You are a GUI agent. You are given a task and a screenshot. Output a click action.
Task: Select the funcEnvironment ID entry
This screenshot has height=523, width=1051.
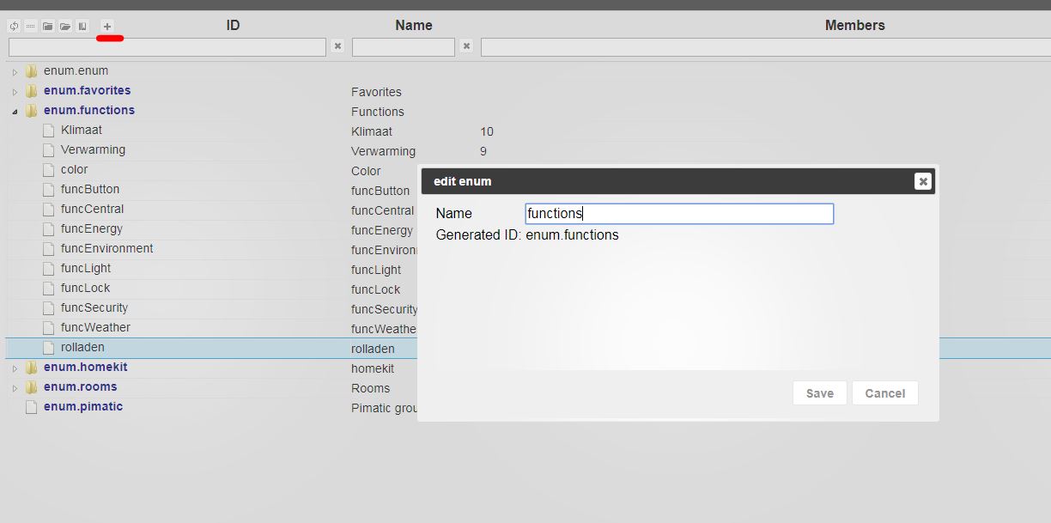click(107, 249)
